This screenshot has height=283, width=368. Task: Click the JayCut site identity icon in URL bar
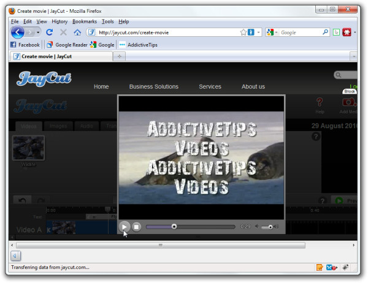click(x=92, y=32)
